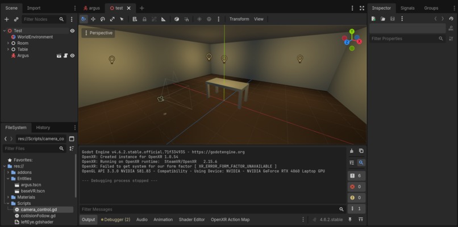Hide the Test root node
Screen dimensions: 458x227
point(72,31)
